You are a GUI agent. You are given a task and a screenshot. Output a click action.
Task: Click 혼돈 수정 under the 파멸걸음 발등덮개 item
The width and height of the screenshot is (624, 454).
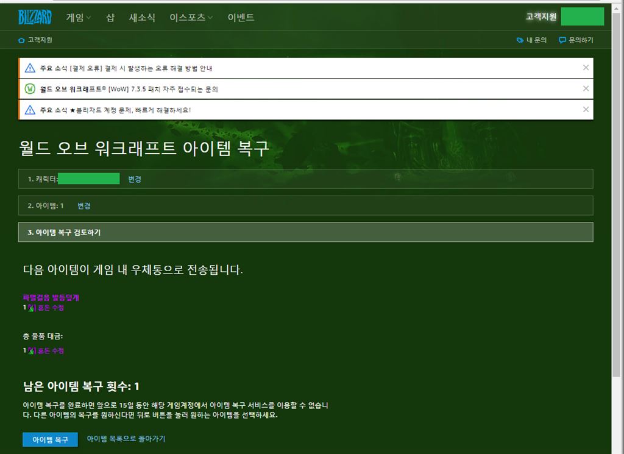pyautogui.click(x=51, y=308)
